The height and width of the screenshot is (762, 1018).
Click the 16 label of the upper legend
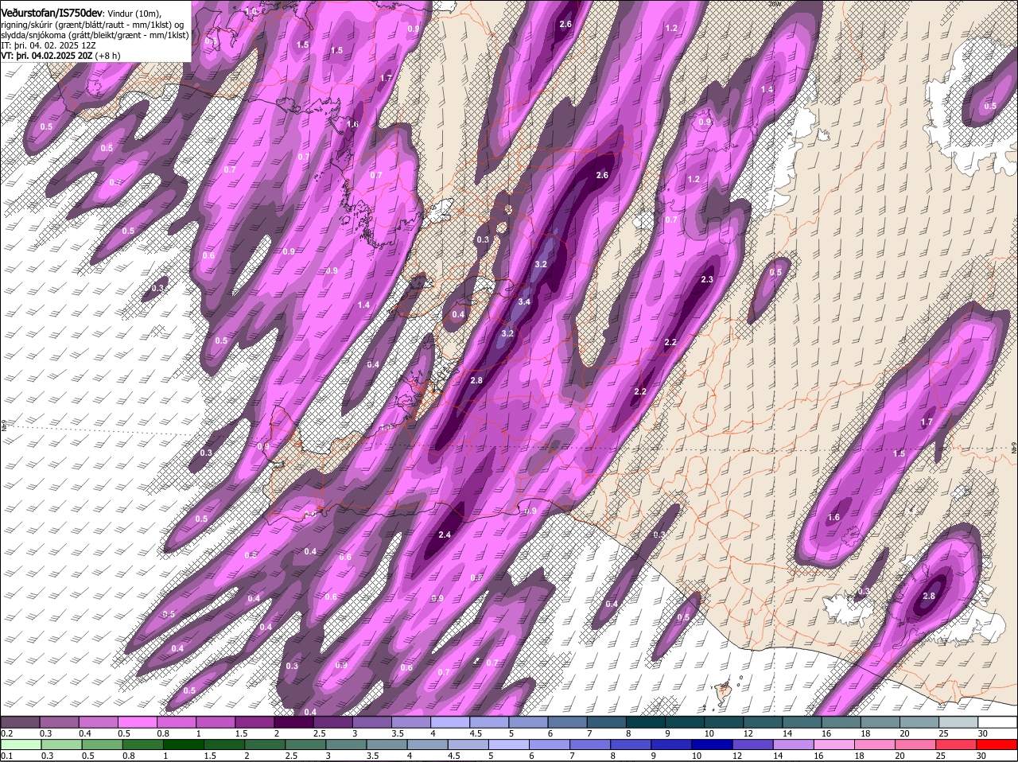pyautogui.click(x=826, y=733)
